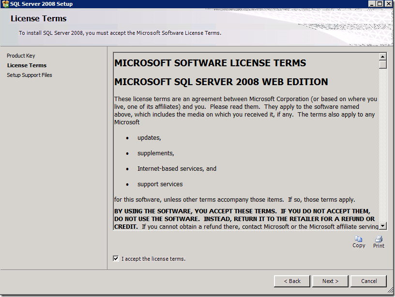Image resolution: width=395 pixels, height=297 pixels.
Task: Minimize the setup window
Action: tap(372, 4)
